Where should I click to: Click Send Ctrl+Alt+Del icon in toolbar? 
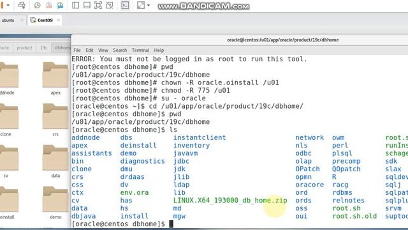click(x=22, y=5)
